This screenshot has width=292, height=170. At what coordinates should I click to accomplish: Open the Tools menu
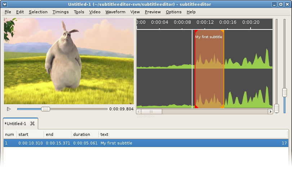pyautogui.click(x=79, y=12)
